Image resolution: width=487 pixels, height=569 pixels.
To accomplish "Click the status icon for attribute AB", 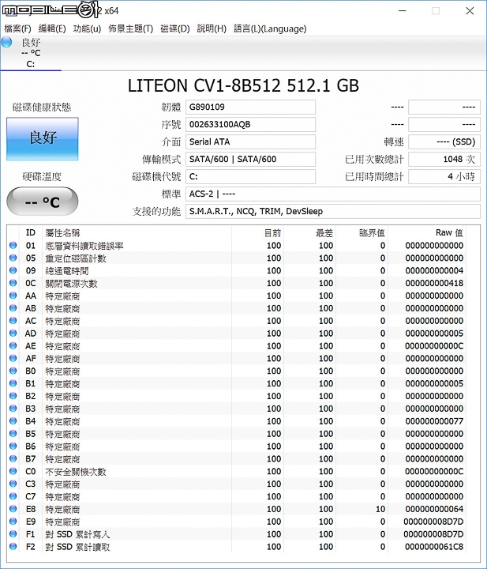I will 13,308.
